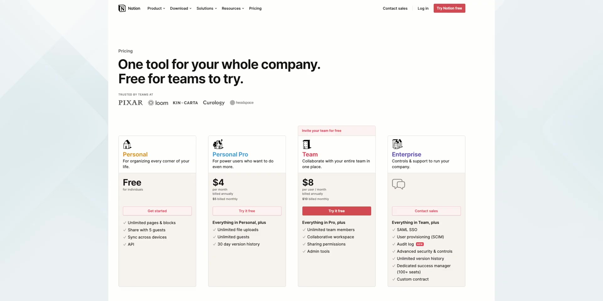603x301 pixels.
Task: Click the Everything in Pro, plus heading
Action: coord(323,223)
